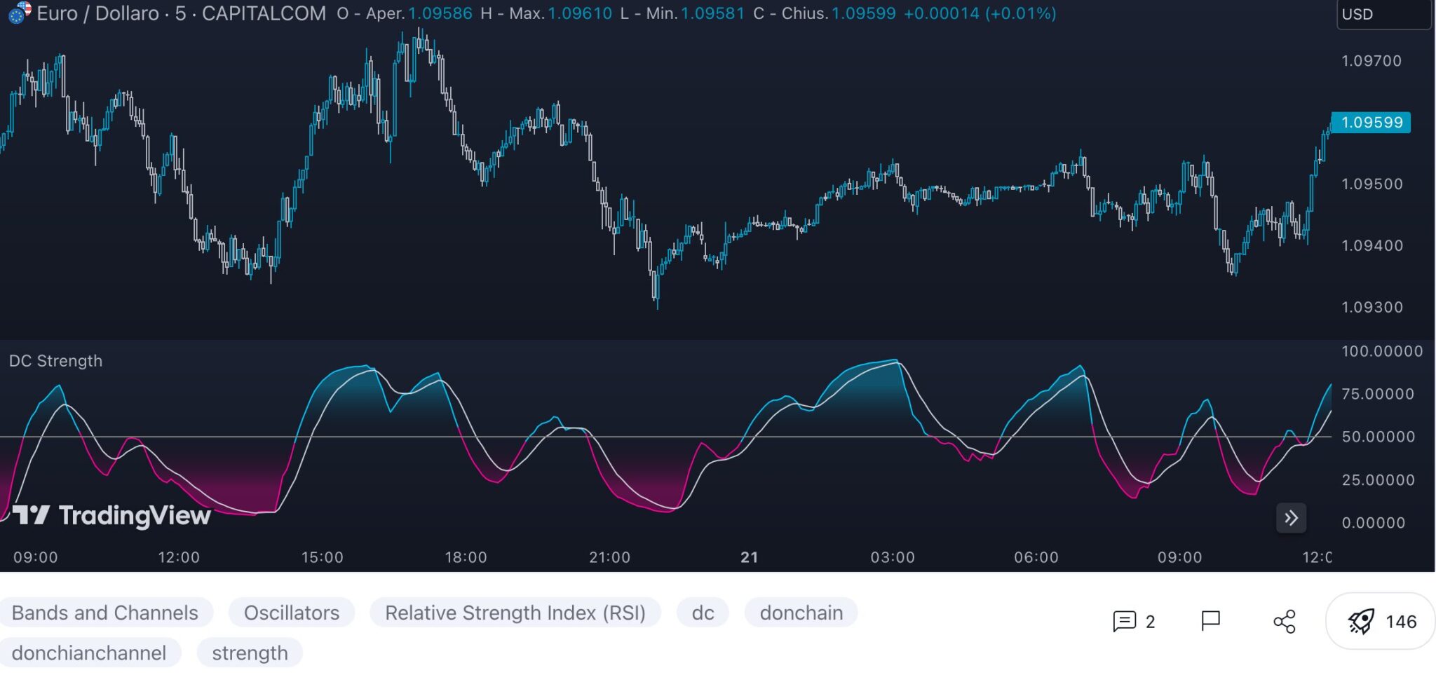This screenshot has width=1436, height=675.
Task: Click the DC Strength indicator label
Action: (56, 361)
